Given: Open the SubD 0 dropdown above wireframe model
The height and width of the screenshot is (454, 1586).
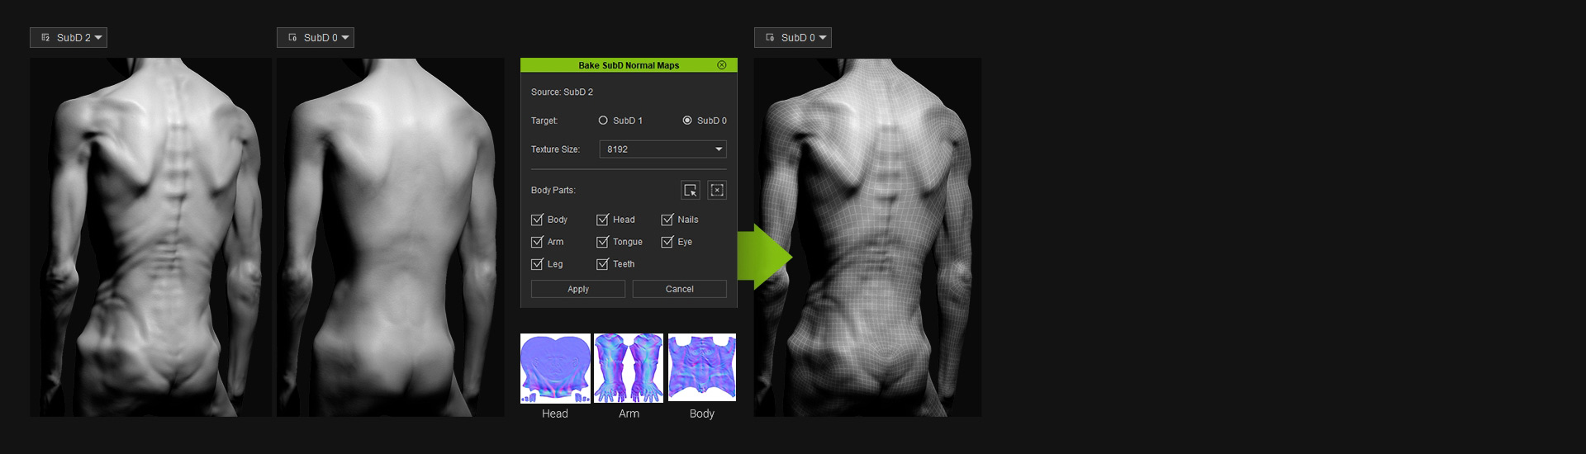Looking at the screenshot, I should (x=793, y=38).
